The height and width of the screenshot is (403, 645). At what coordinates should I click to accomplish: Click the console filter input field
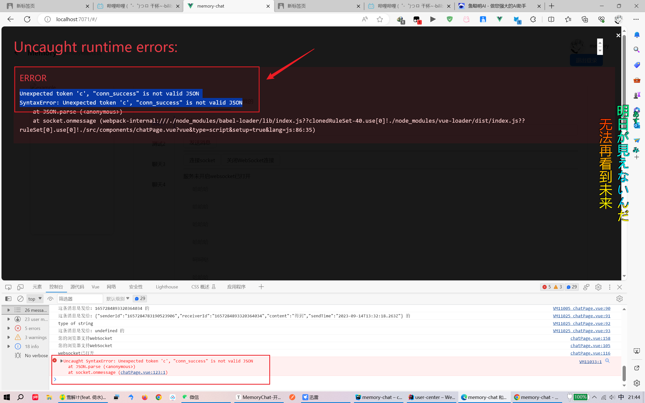coord(80,299)
